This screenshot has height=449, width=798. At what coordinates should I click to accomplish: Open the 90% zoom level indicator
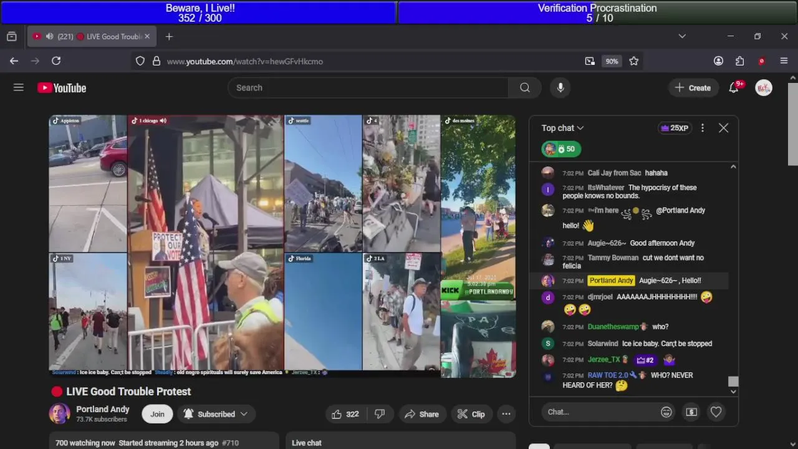(x=612, y=61)
